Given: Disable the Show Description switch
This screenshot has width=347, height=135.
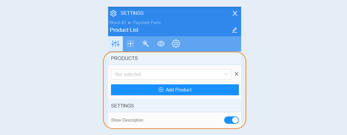Looking at the screenshot, I should (x=232, y=120).
